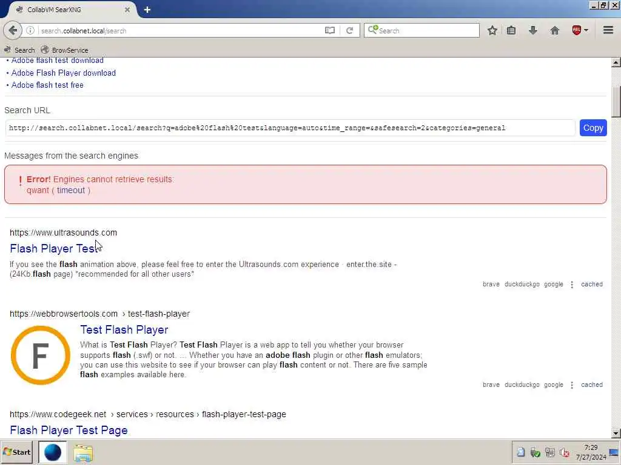Click the network tray icon
Screen dimensions: 621x465
click(x=549, y=452)
